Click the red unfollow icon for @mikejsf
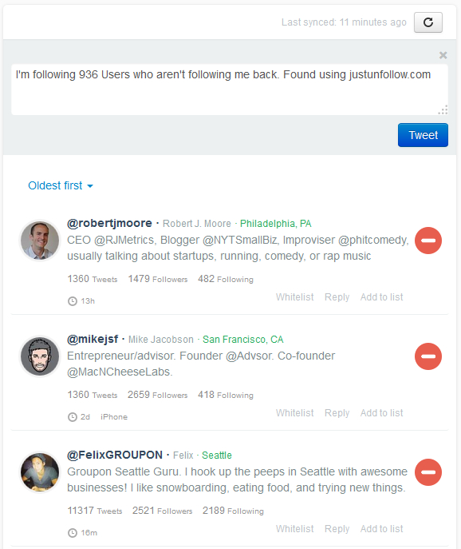This screenshot has width=461, height=549. pos(428,356)
